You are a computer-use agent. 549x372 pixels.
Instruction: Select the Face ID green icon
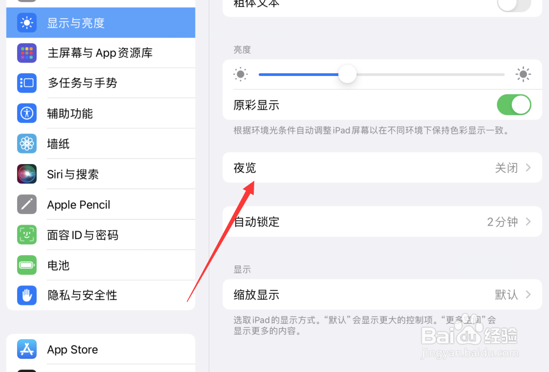(x=27, y=235)
